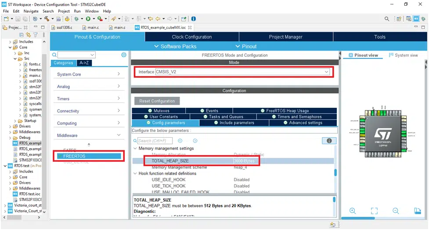Click the Run External Tools icon
Screen dimensions: 429x230
[x=100, y=18]
